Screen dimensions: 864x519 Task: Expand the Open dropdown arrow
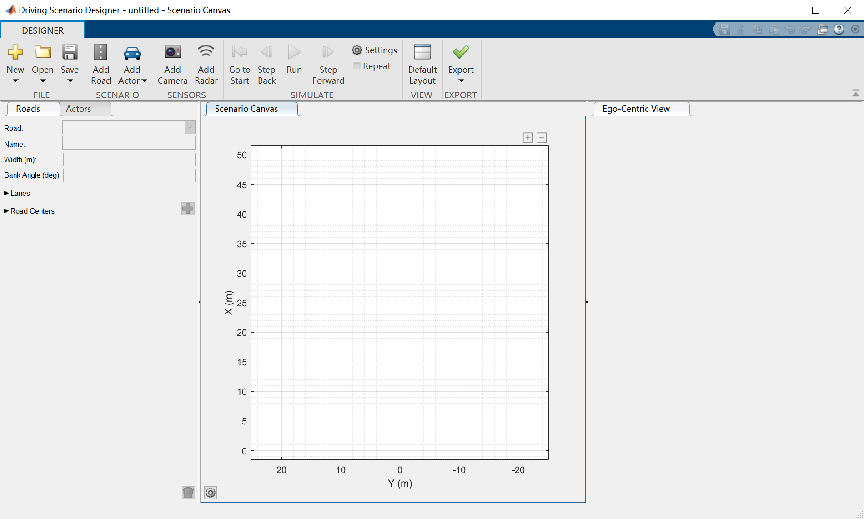pyautogui.click(x=43, y=81)
